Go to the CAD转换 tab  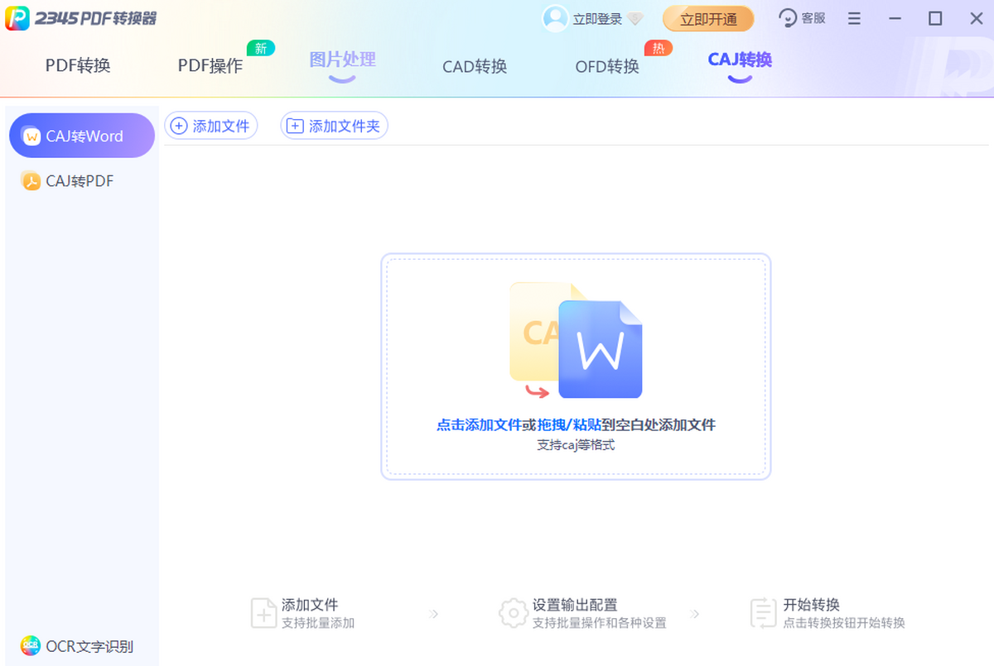click(x=475, y=66)
